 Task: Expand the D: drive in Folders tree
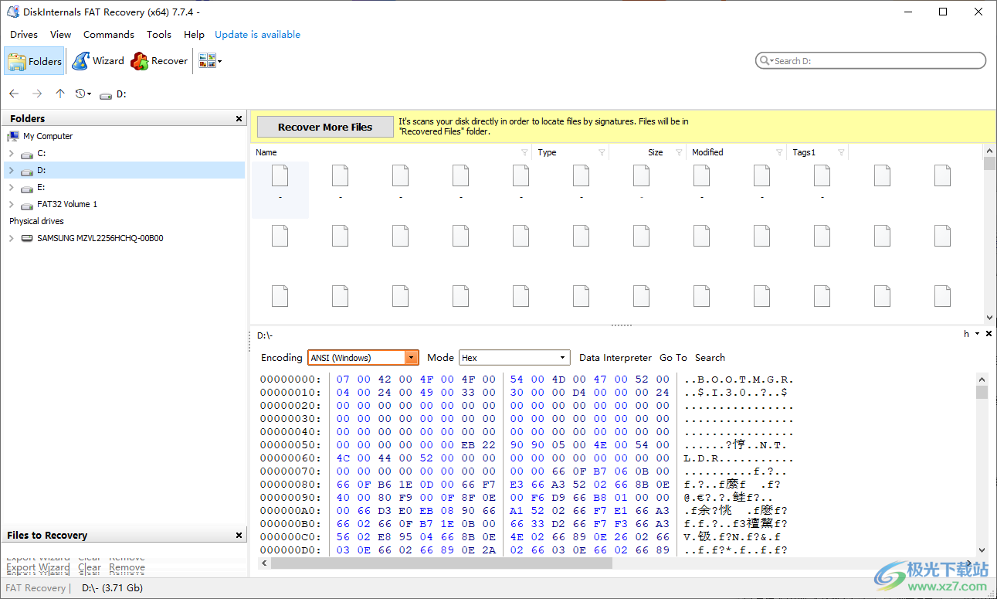pyautogui.click(x=12, y=170)
